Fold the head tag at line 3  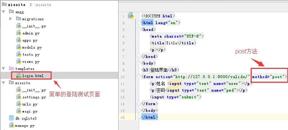[139, 29]
